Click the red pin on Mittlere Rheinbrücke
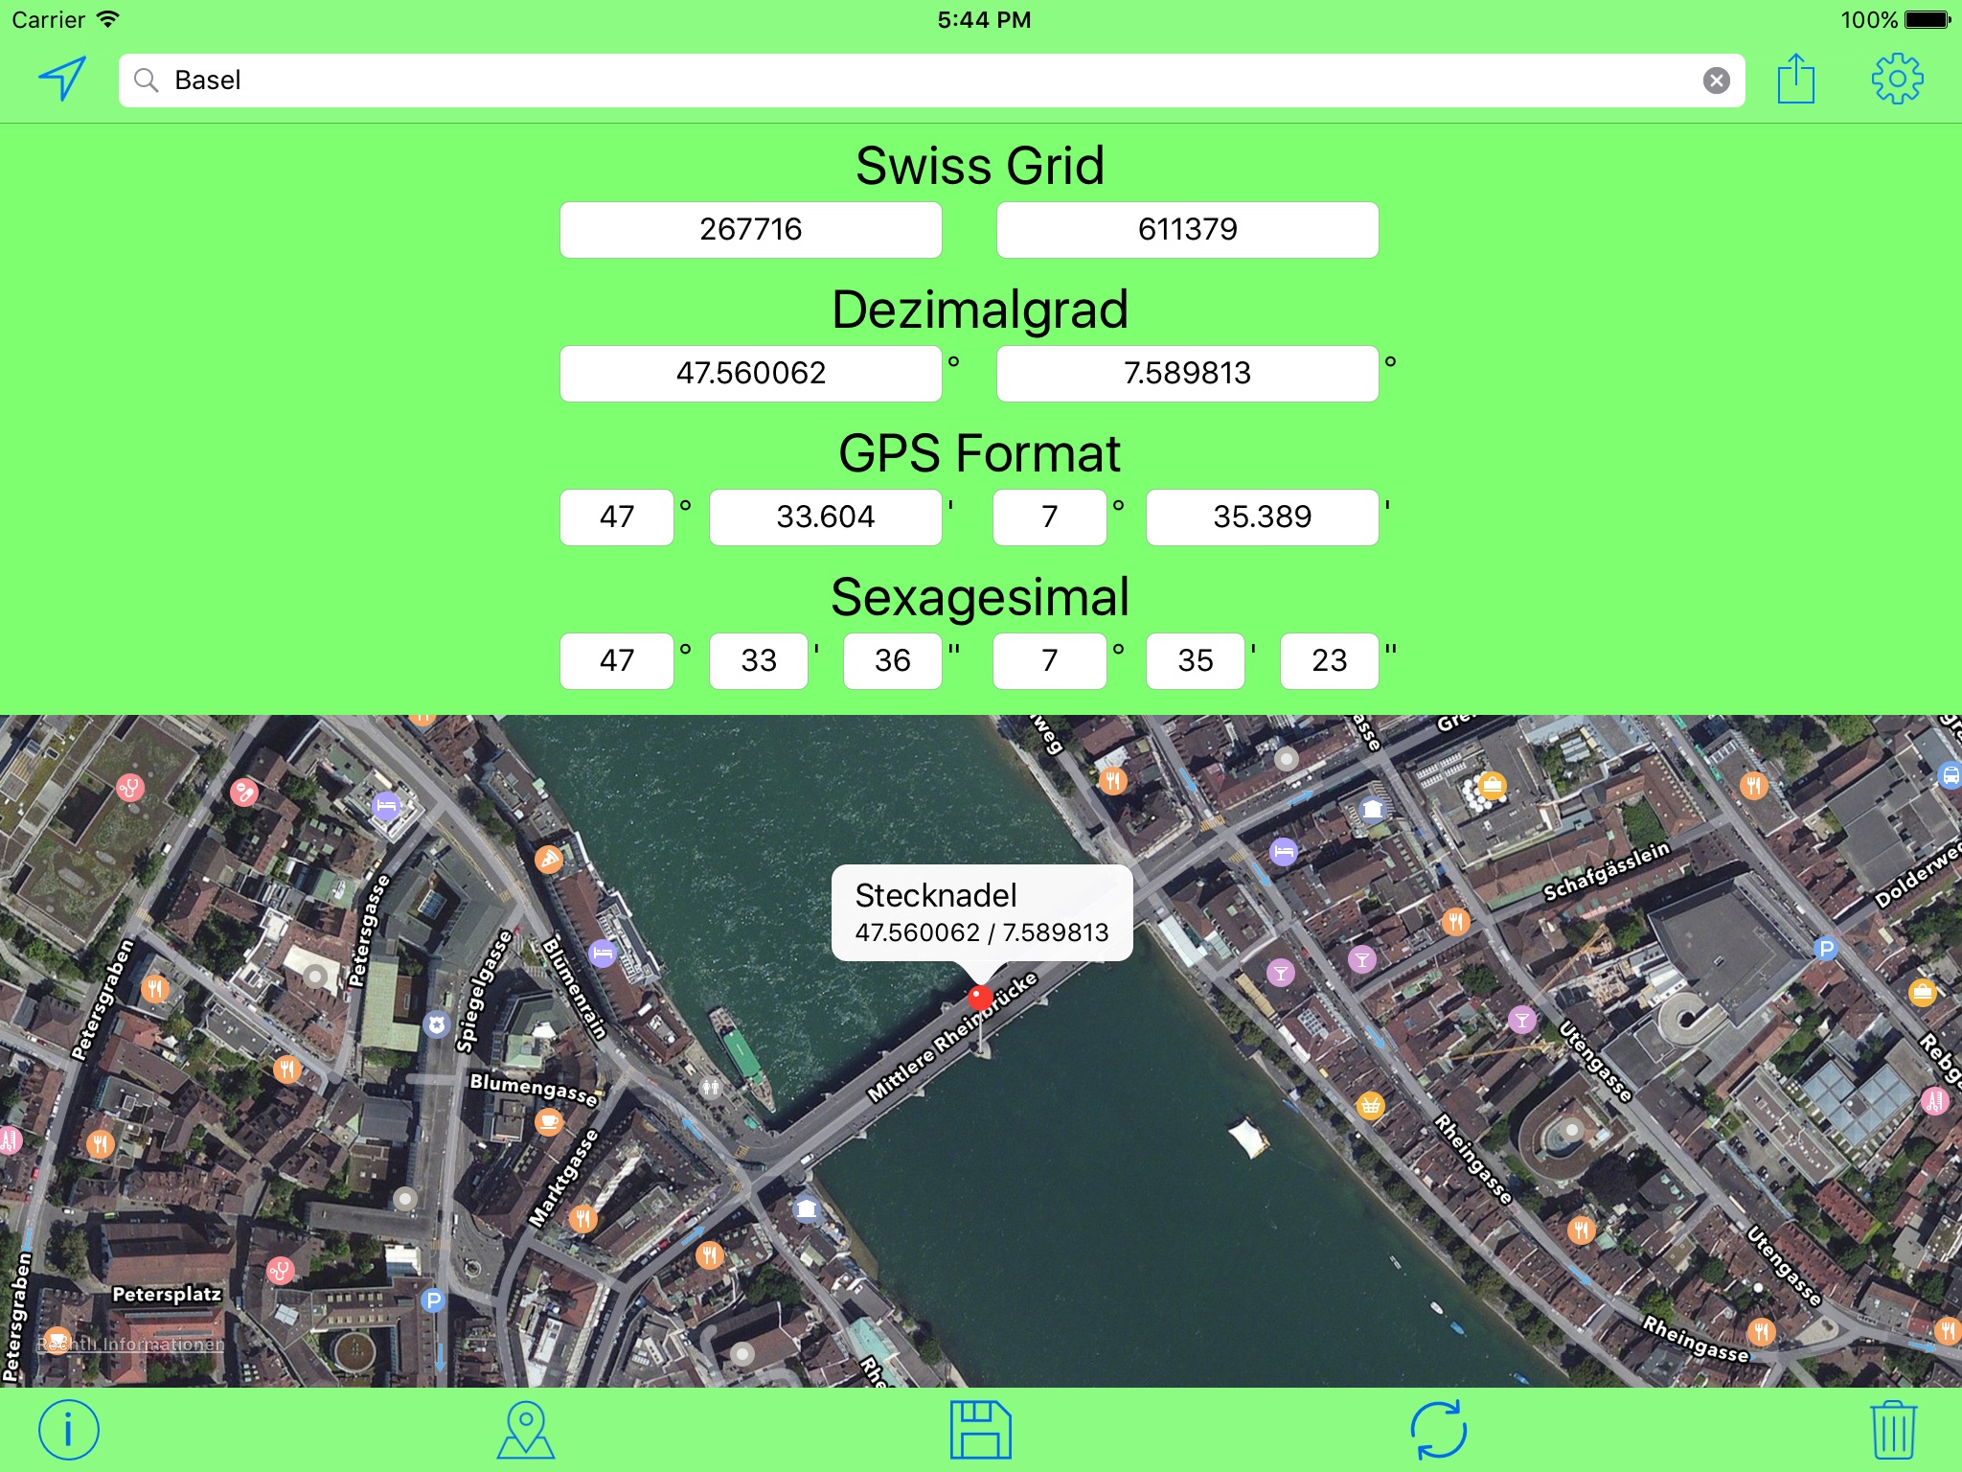Screen dimensions: 1962x1472 tap(979, 998)
